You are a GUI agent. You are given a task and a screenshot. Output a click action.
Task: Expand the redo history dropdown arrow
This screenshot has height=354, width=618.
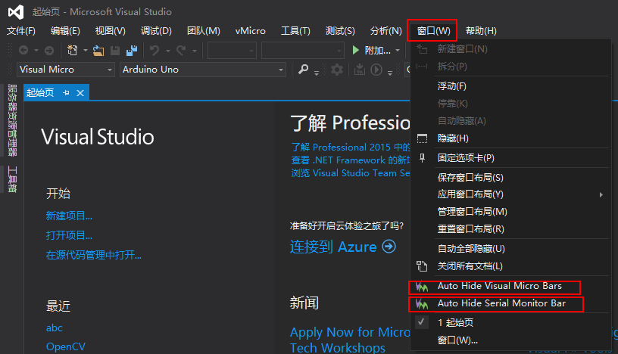pos(195,51)
